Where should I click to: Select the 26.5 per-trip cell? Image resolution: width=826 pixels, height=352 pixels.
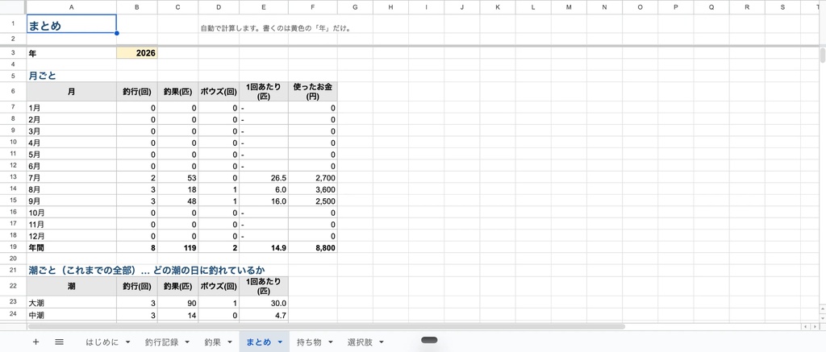click(264, 178)
